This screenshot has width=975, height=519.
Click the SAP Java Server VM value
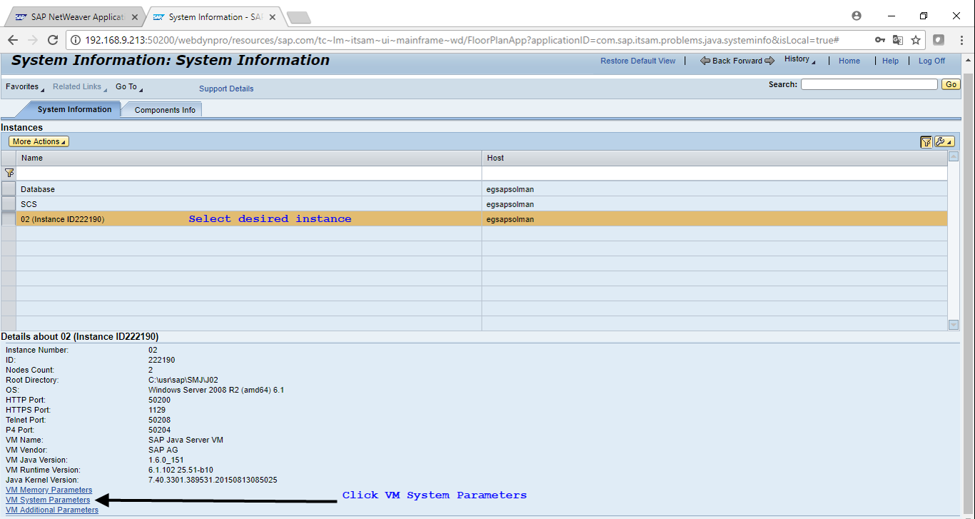point(186,440)
